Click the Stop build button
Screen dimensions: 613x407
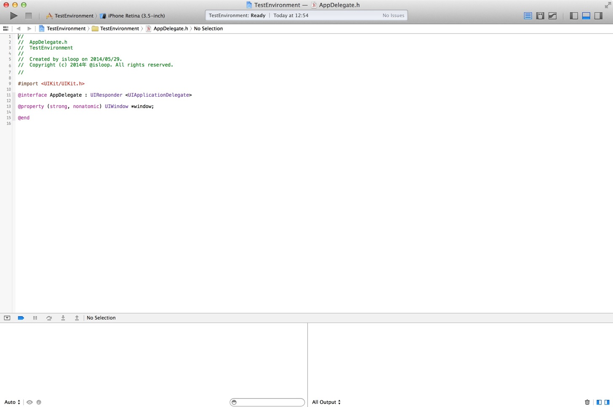coord(28,16)
